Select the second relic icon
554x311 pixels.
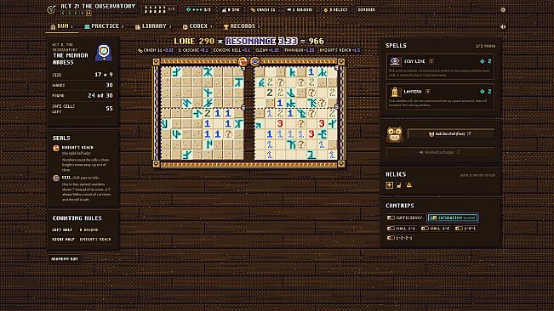(x=399, y=185)
